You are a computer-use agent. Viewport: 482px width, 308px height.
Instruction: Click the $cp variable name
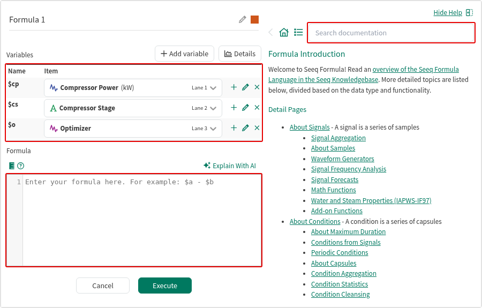(x=13, y=84)
